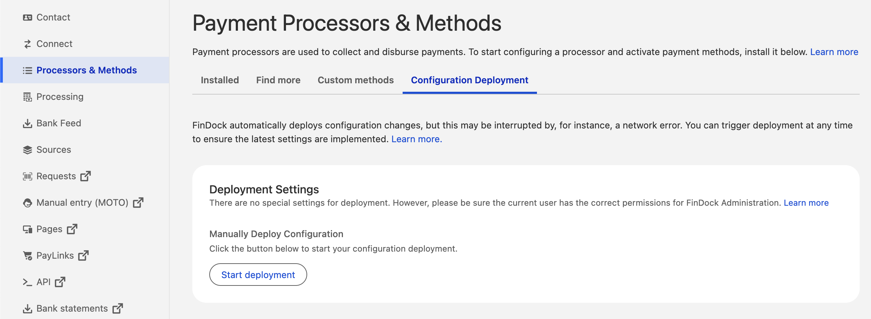Screen dimensions: 871x319
Task: Click the Start deployment button
Action: [x=258, y=274]
